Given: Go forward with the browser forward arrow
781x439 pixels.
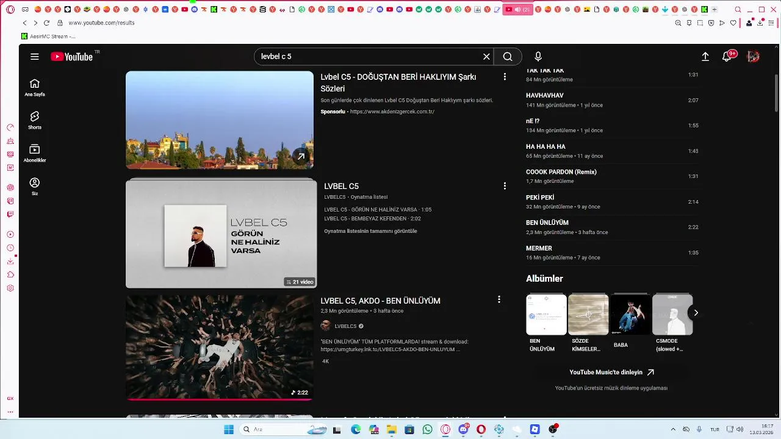Looking at the screenshot, I should [35, 23].
